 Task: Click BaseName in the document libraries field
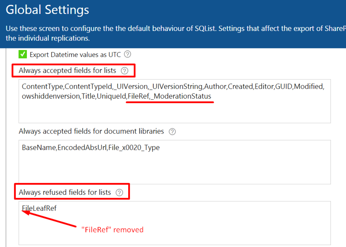[39, 147]
